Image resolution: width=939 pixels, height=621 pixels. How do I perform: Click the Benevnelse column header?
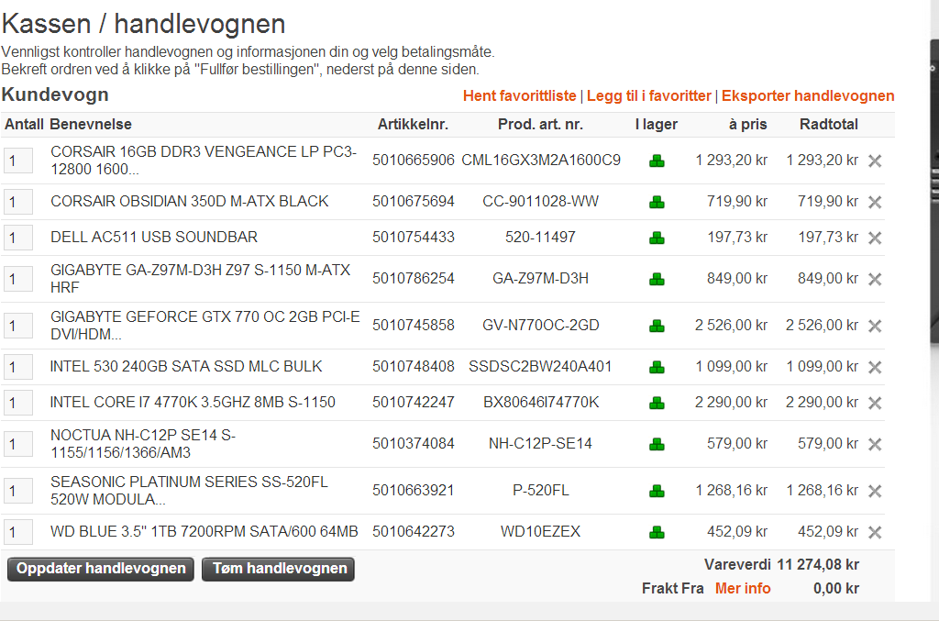click(x=91, y=125)
